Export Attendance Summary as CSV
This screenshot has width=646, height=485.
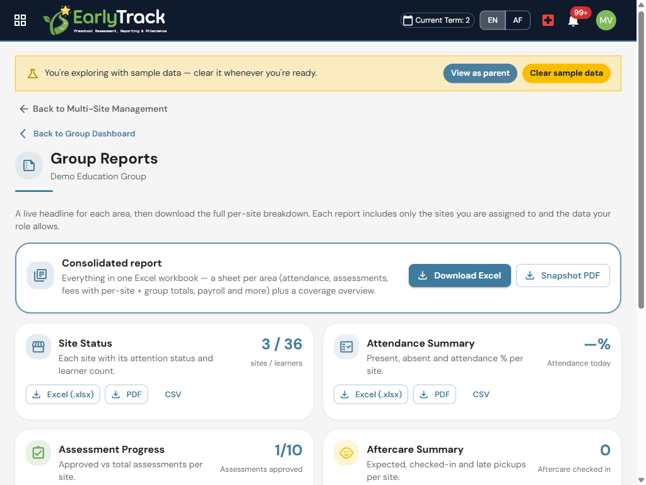point(481,394)
